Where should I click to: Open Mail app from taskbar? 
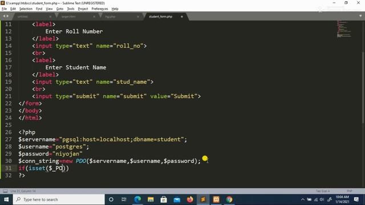click(177, 199)
